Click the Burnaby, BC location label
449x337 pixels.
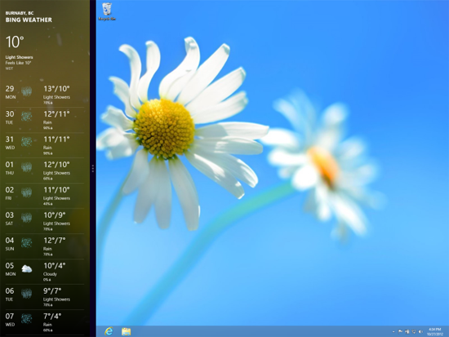click(x=20, y=13)
